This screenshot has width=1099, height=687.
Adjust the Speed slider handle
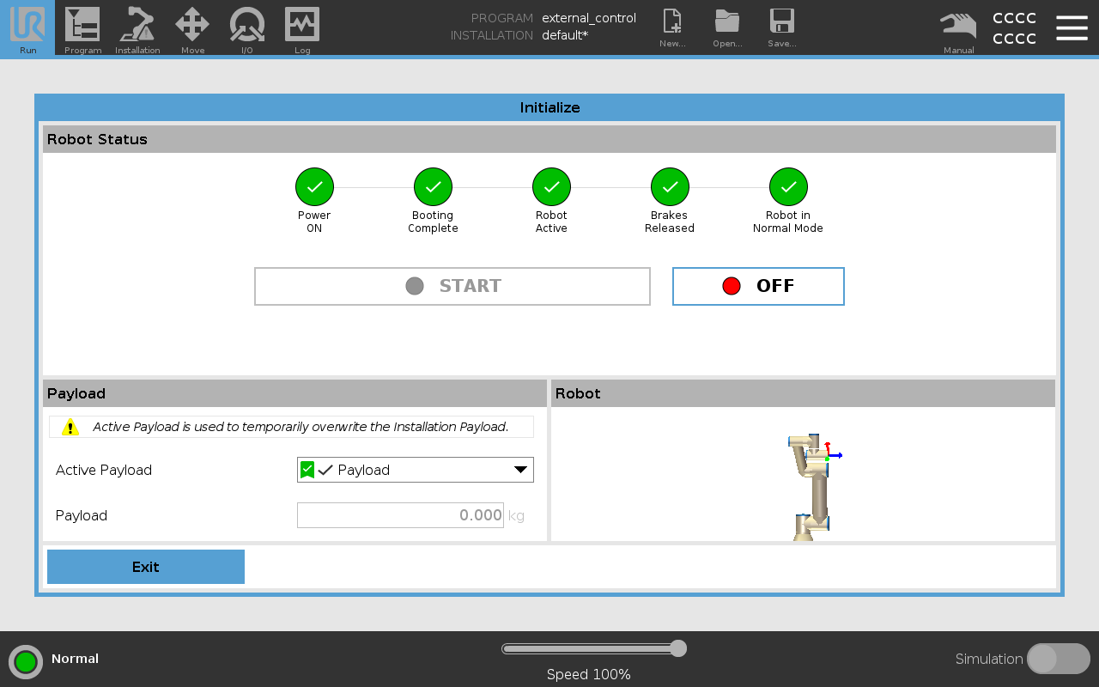click(678, 648)
